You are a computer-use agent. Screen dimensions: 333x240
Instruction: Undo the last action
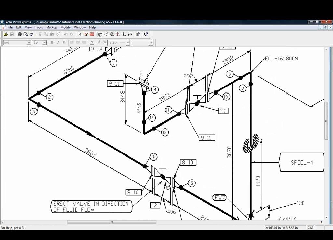tap(66, 34)
